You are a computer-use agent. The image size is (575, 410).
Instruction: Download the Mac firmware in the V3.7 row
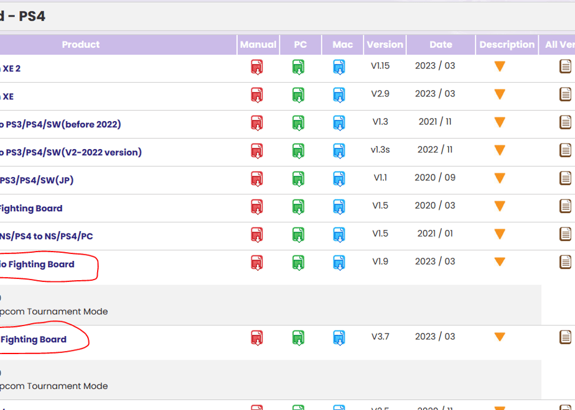pos(339,338)
